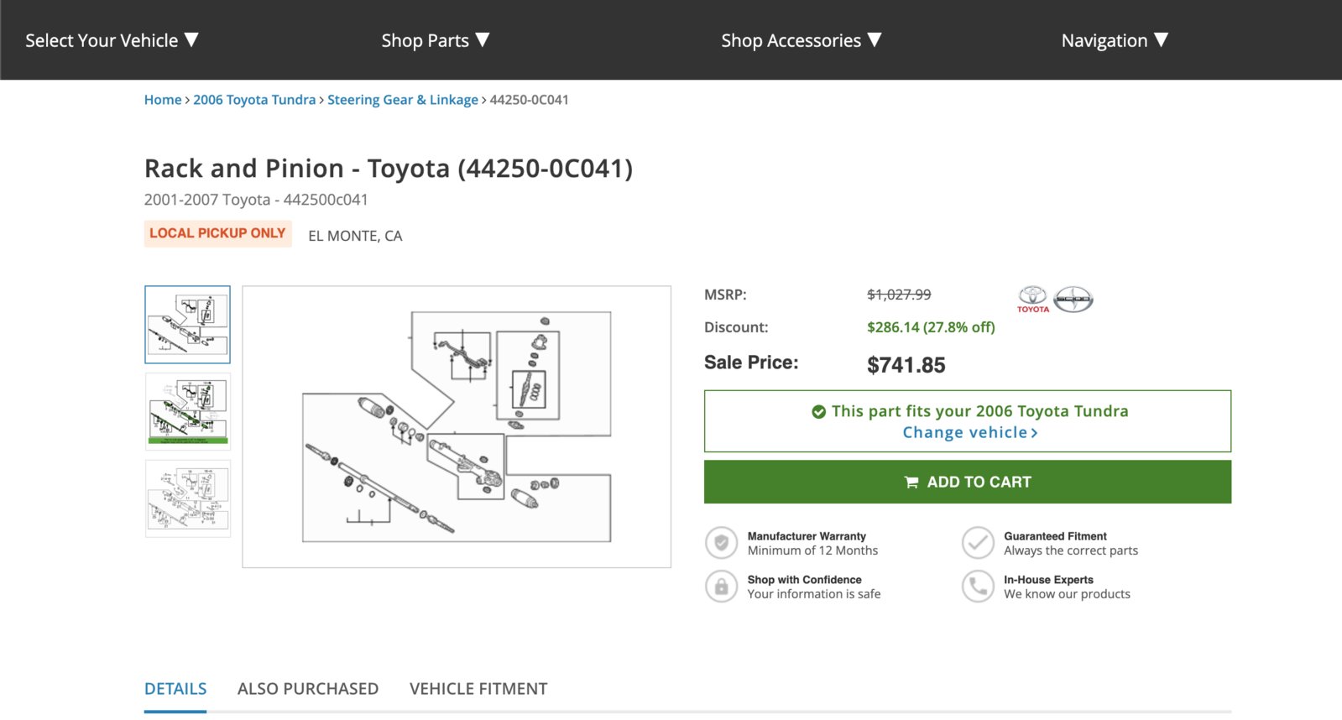This screenshot has height=720, width=1342.
Task: Expand the Shop Accessories menu
Action: 801,40
